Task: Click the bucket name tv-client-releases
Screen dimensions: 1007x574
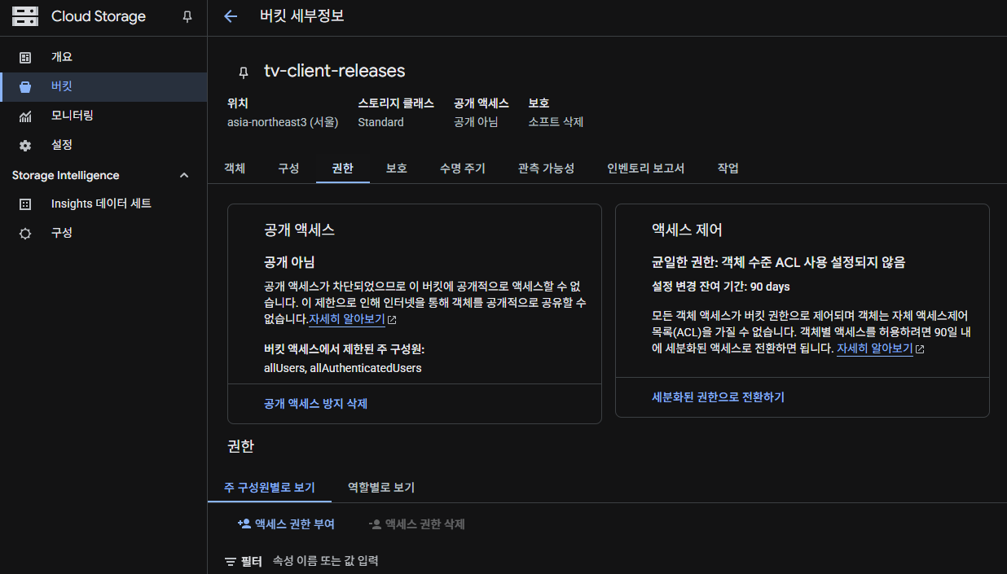Action: [x=335, y=71]
